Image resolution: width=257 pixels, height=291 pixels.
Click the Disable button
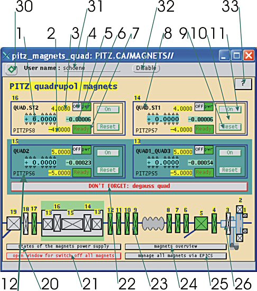click(x=146, y=68)
